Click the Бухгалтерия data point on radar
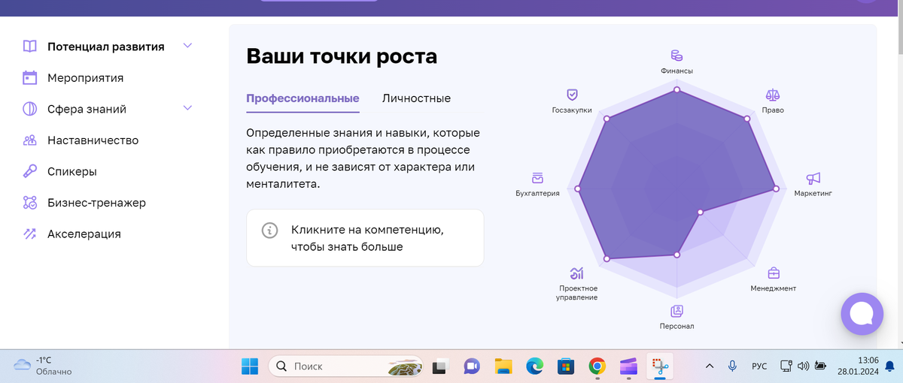The image size is (903, 383). point(577,188)
